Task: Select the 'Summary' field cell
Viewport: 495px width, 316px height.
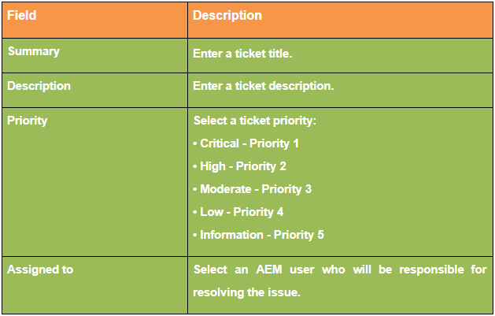Action: (34, 51)
